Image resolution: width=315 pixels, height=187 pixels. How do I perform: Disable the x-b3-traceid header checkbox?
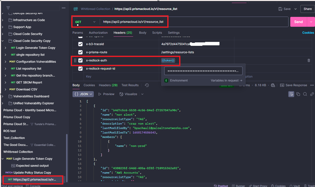80,44
